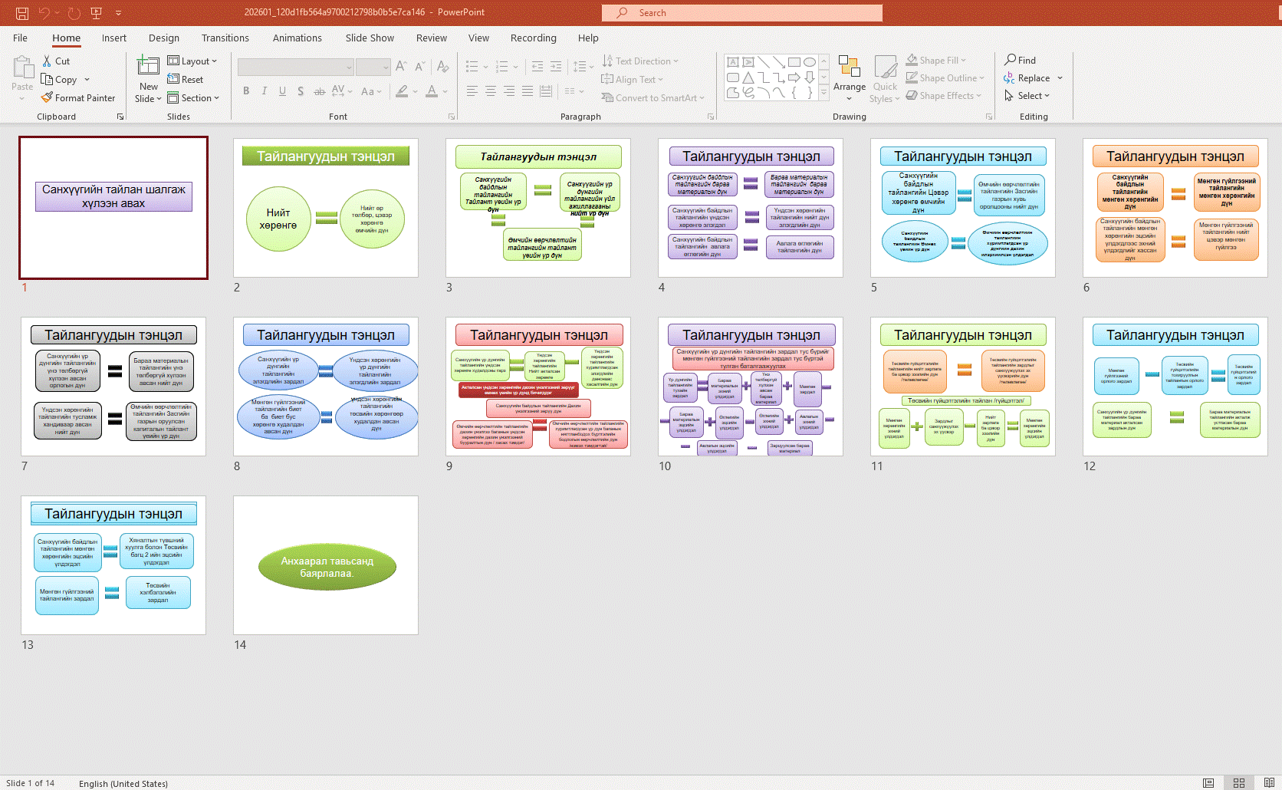Select slide 9 thumbnail with red title
Screen dimensions: 1282x790
[x=538, y=387]
